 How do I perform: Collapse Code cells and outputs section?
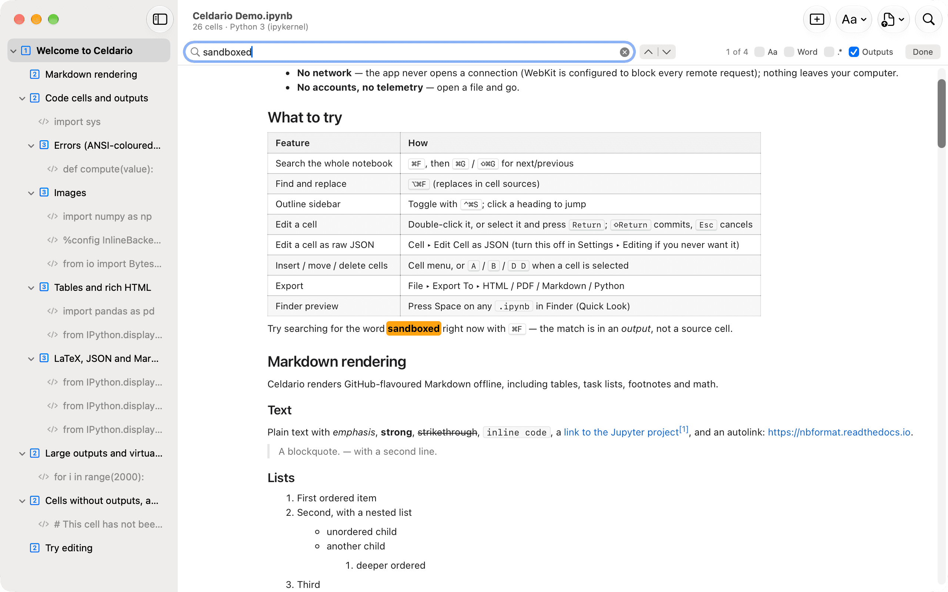click(22, 98)
